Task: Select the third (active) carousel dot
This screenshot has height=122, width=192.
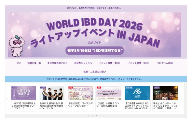Action: 97,116
